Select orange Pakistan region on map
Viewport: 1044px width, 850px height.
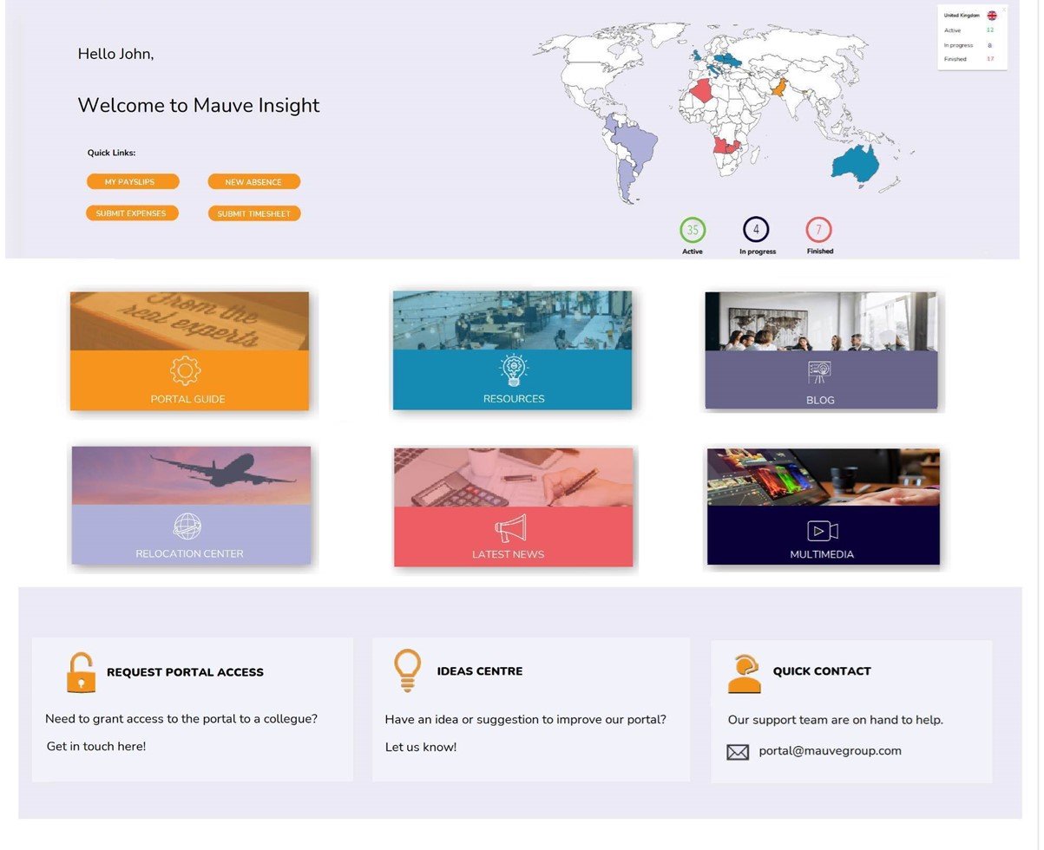[778, 88]
